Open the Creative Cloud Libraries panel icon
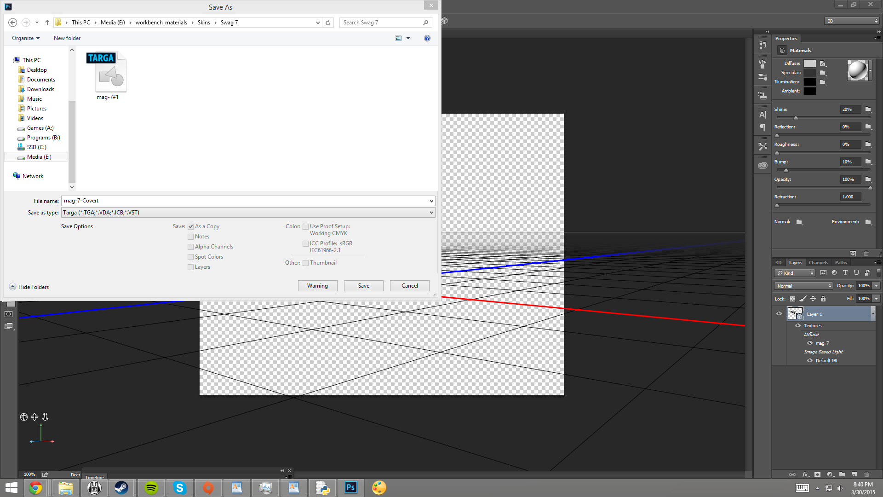Viewport: 883px width, 497px height. pyautogui.click(x=763, y=166)
